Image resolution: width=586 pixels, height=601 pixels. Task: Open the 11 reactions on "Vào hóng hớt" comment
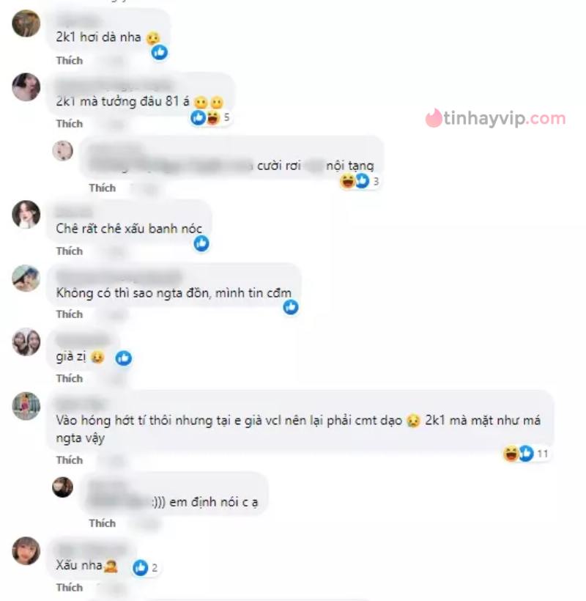526,454
